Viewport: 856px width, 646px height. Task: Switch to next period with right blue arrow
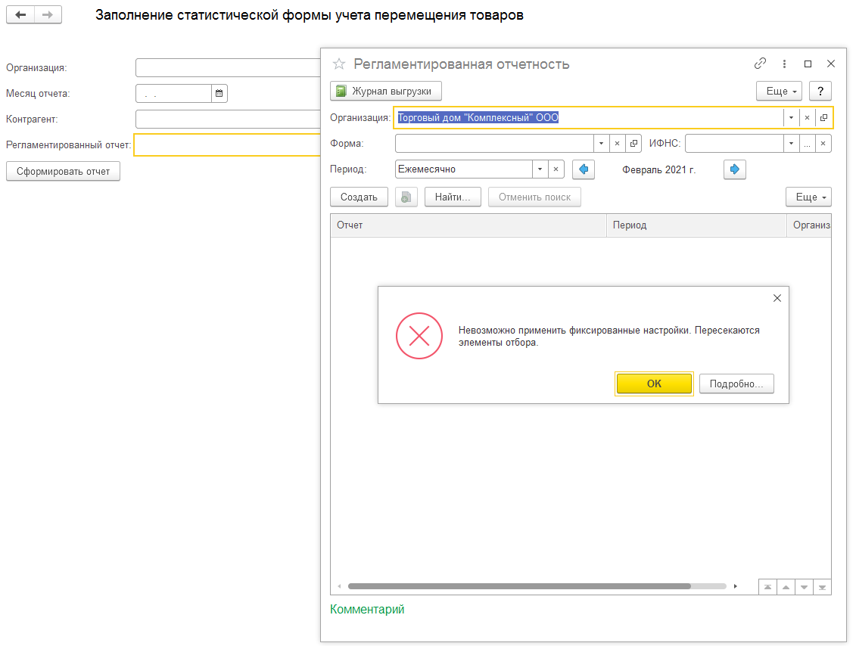pyautogui.click(x=735, y=169)
